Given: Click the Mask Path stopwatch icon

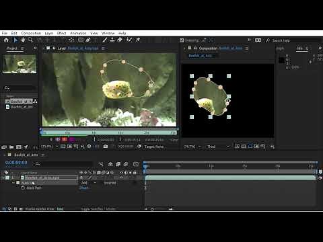Looking at the screenshot, I should coord(23,188).
